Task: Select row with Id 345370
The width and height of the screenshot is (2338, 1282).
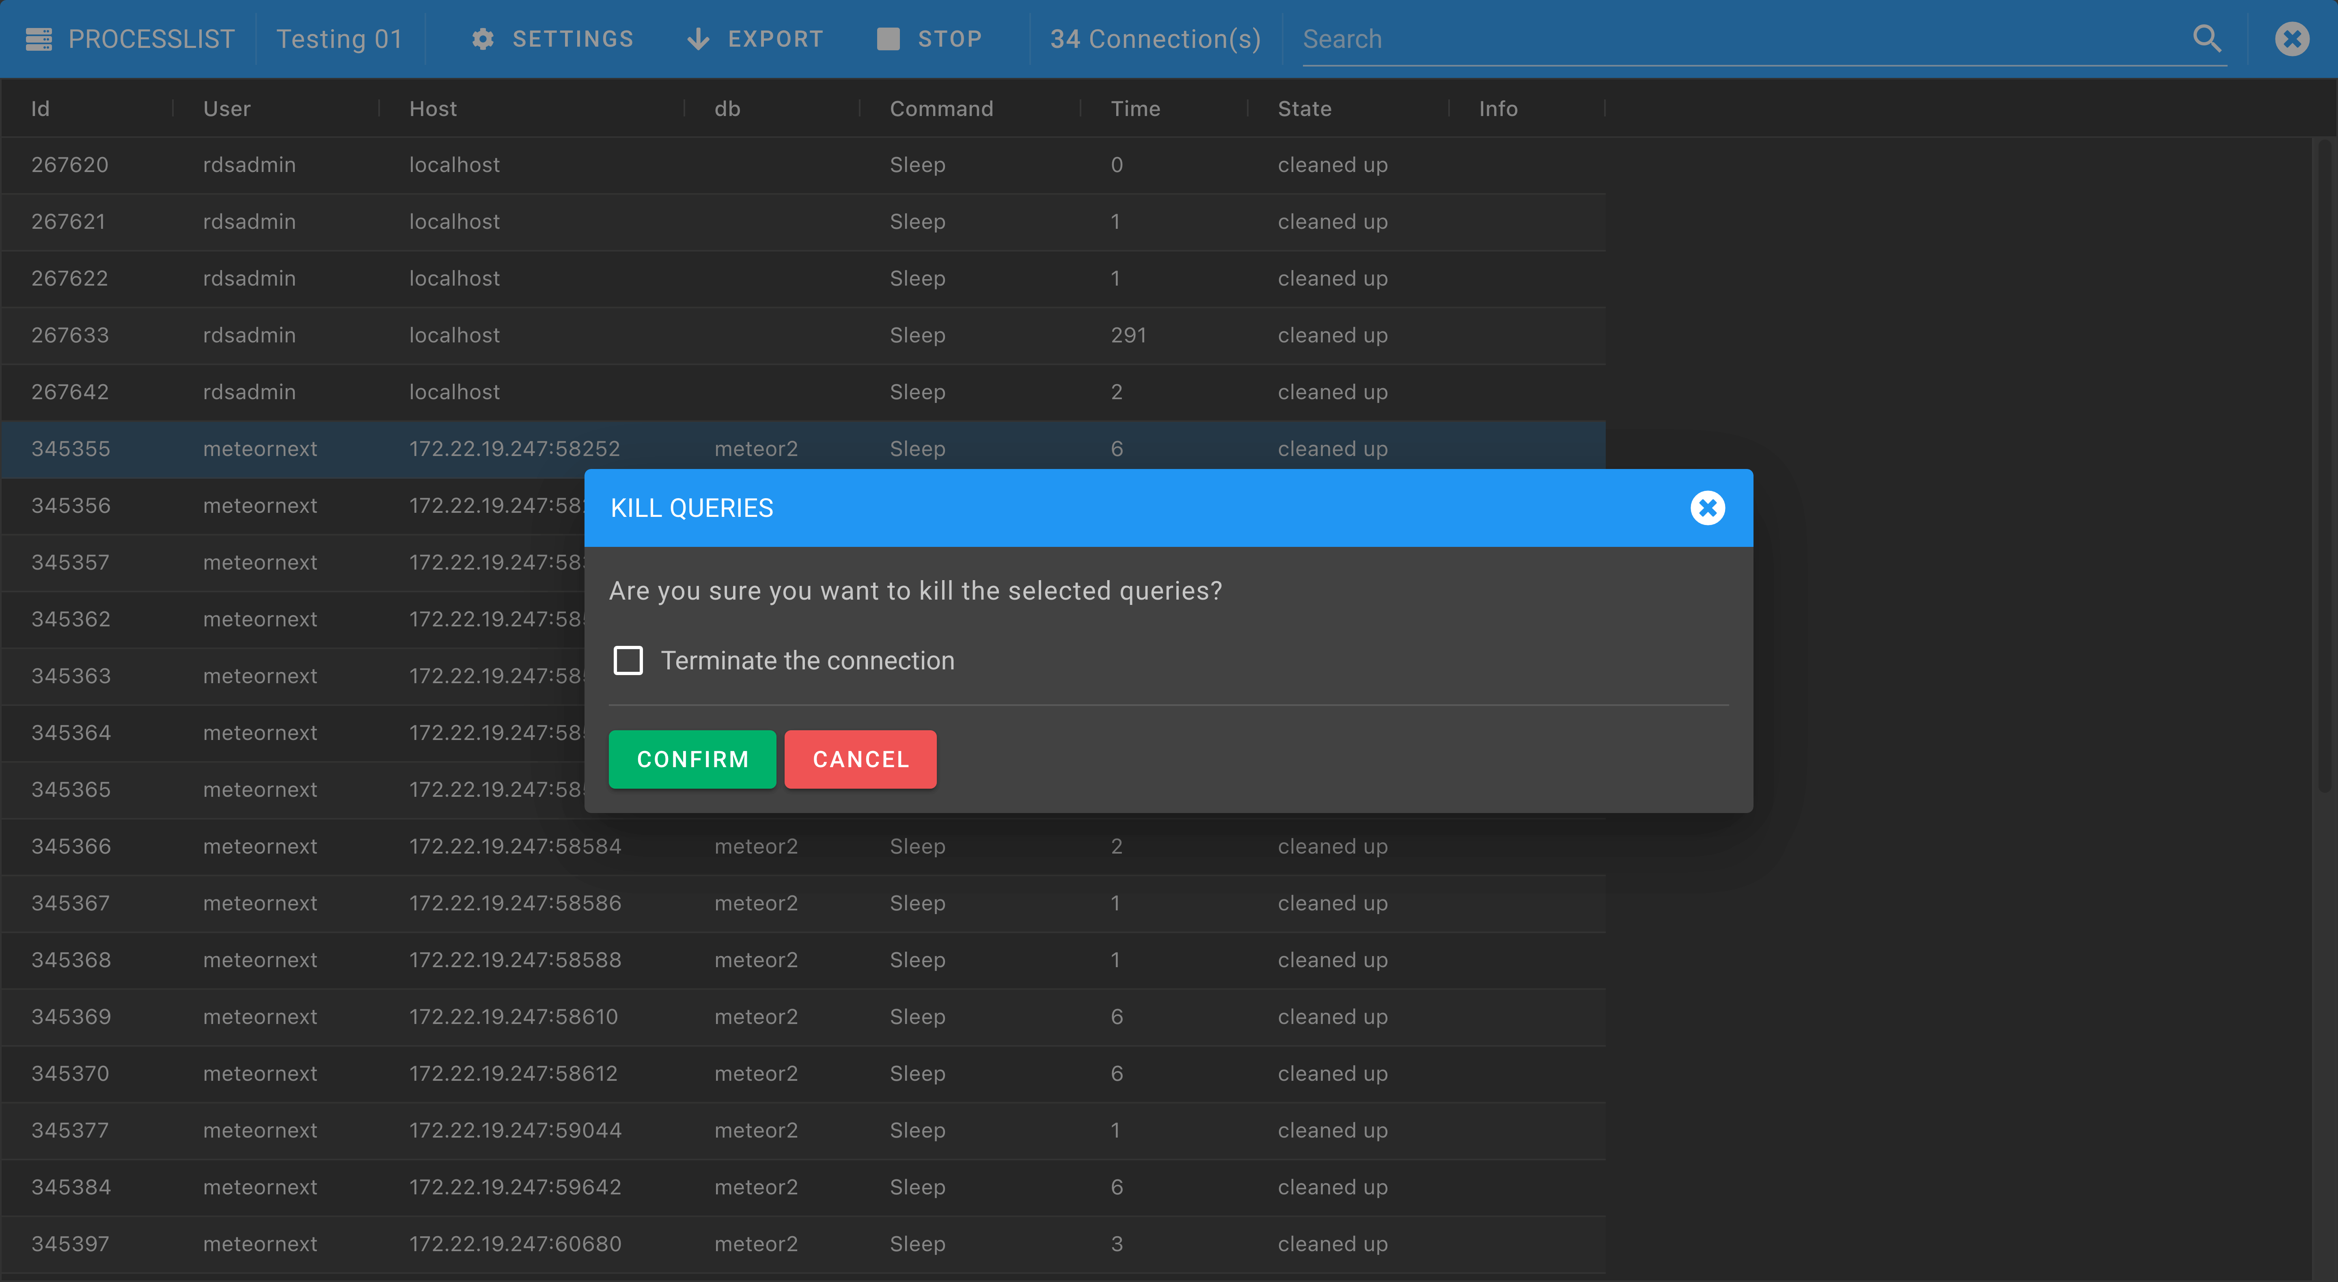Action: pyautogui.click(x=803, y=1074)
